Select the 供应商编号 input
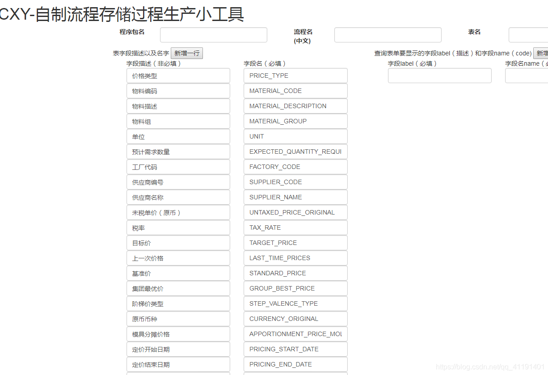The width and height of the screenshot is (548, 375). coord(178,182)
